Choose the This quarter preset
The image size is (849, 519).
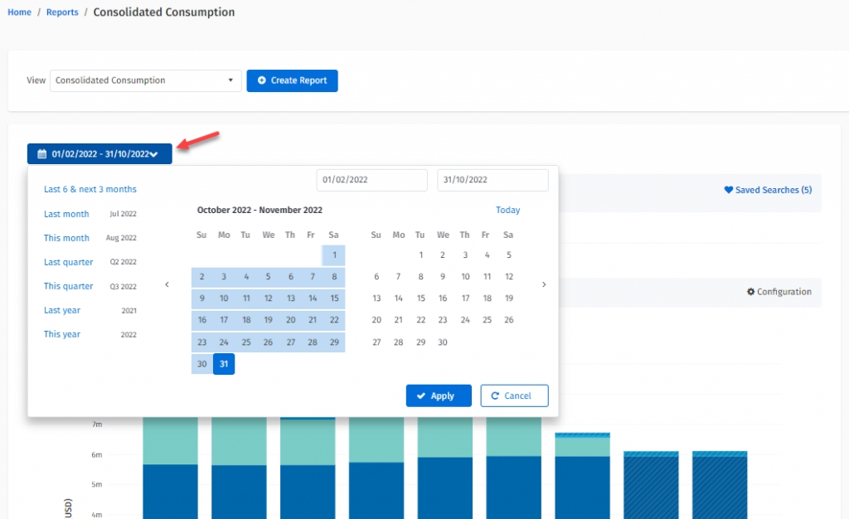tap(68, 286)
